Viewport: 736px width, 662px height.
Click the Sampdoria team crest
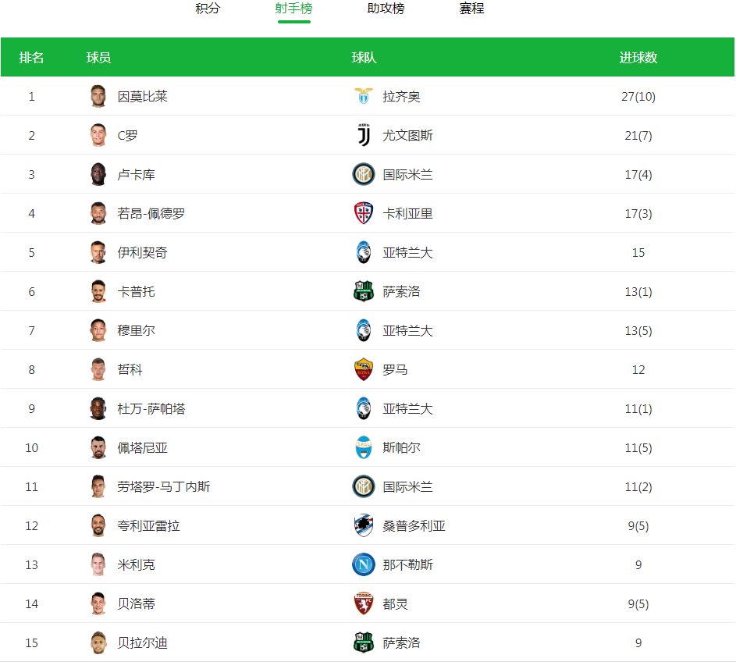[363, 525]
